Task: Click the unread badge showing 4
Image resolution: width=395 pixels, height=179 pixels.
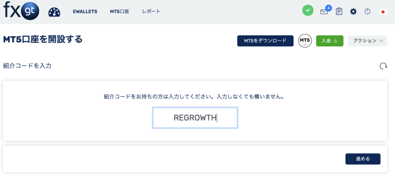Action: tap(328, 7)
